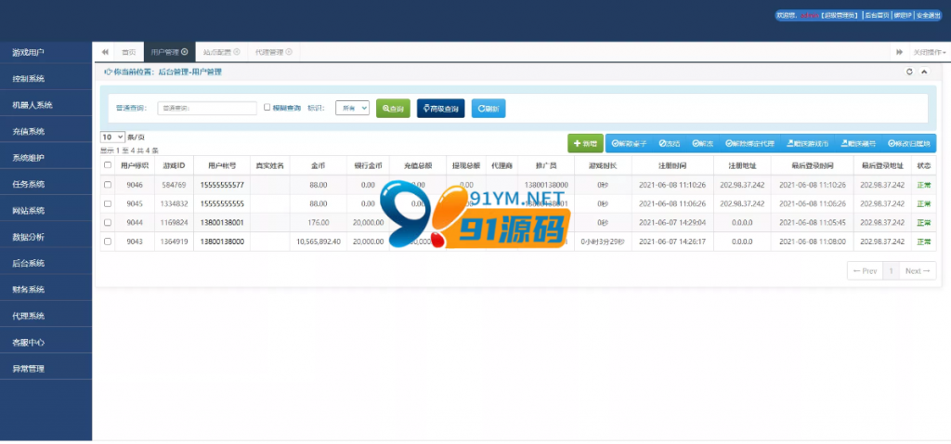Image resolution: width=951 pixels, height=444 pixels.
Task: Close the 代理管理 tab via its close icon
Action: point(289,52)
